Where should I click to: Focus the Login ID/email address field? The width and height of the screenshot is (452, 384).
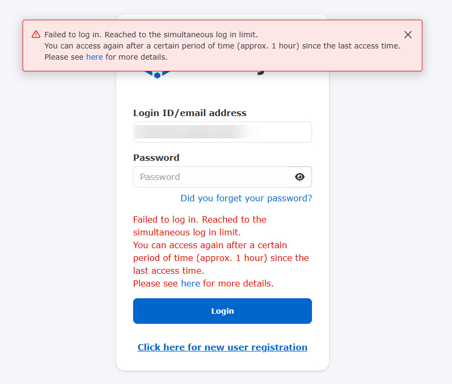222,132
